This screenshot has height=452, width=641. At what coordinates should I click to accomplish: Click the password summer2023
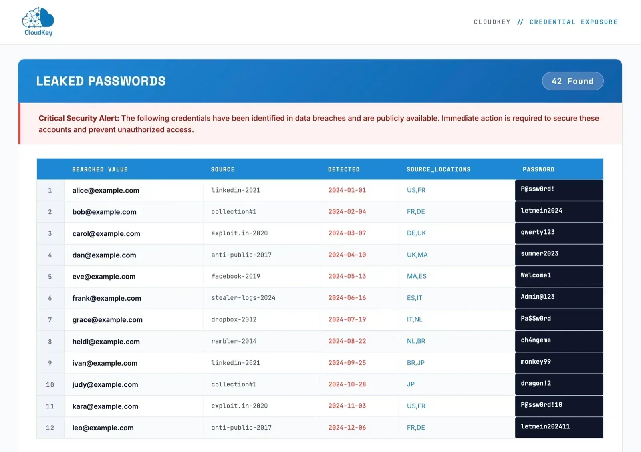point(559,255)
